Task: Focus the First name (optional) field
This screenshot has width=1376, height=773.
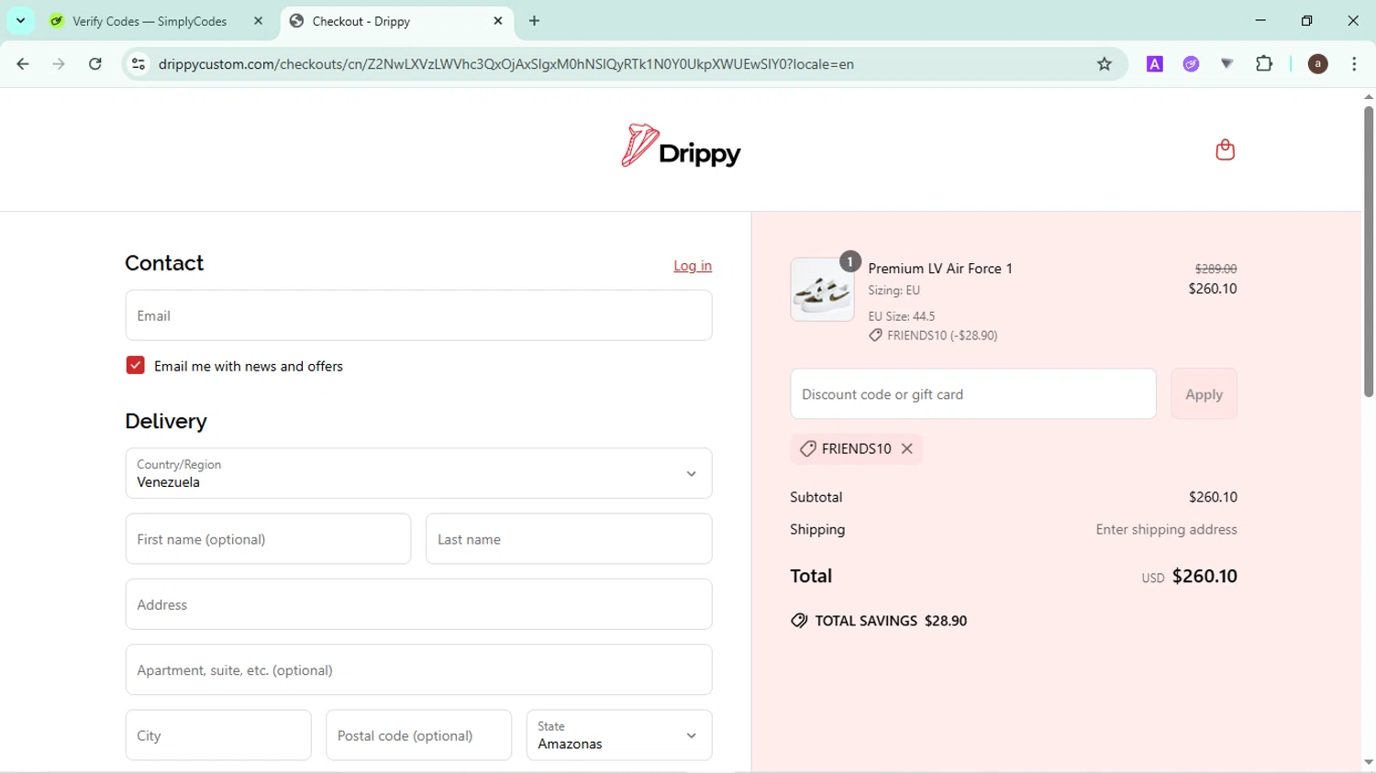Action: (x=268, y=539)
